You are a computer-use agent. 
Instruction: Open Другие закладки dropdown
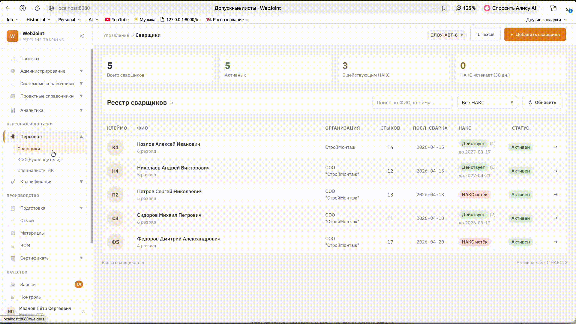(x=547, y=19)
